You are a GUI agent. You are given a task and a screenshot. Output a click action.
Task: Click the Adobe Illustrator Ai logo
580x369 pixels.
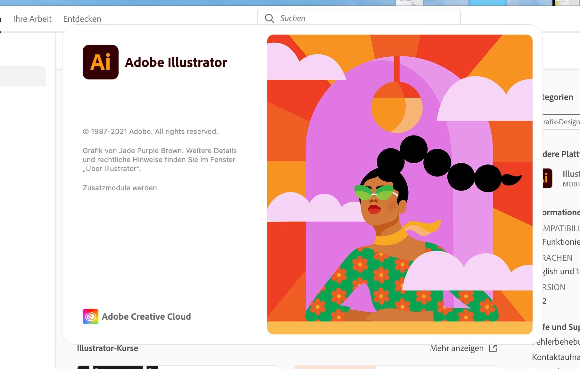[x=101, y=62]
